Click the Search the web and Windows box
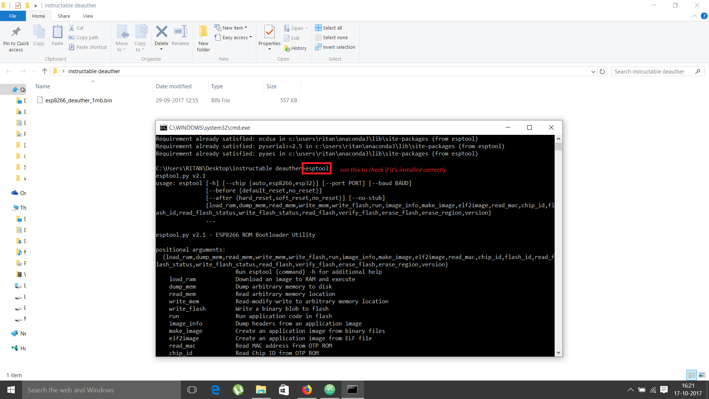The height and width of the screenshot is (399, 709). click(x=102, y=390)
